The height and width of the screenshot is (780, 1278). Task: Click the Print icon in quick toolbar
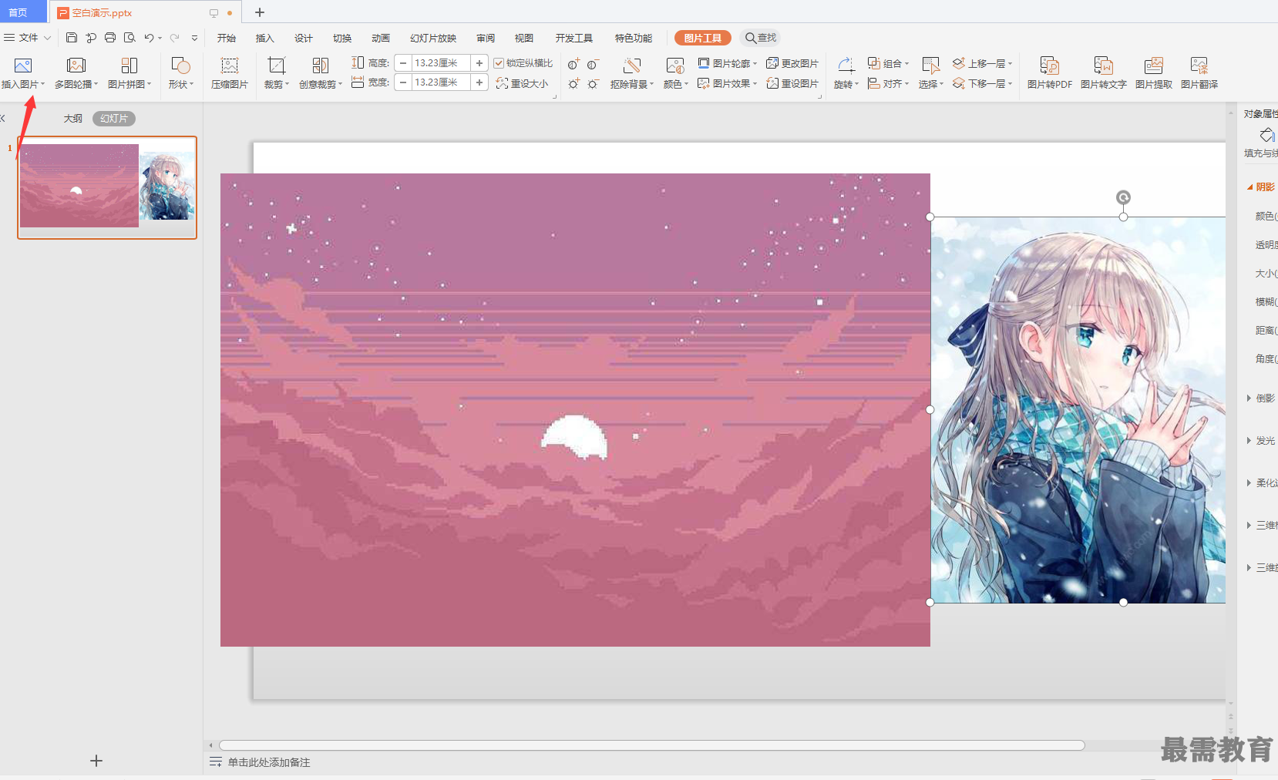coord(110,37)
